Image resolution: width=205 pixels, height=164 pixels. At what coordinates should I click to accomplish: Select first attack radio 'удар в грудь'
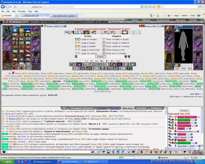click(76, 43)
